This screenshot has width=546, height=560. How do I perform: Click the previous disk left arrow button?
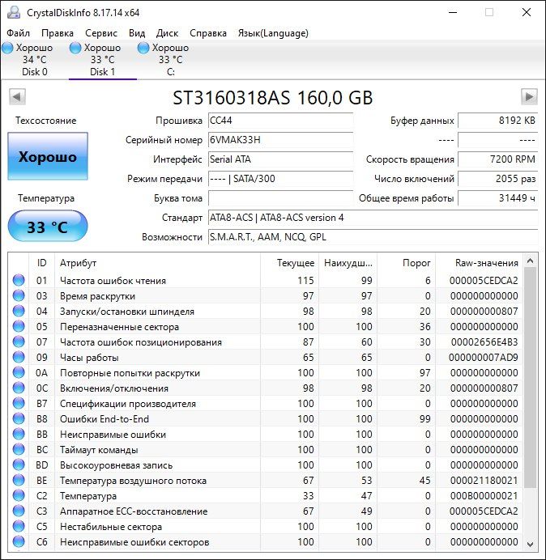tap(16, 97)
